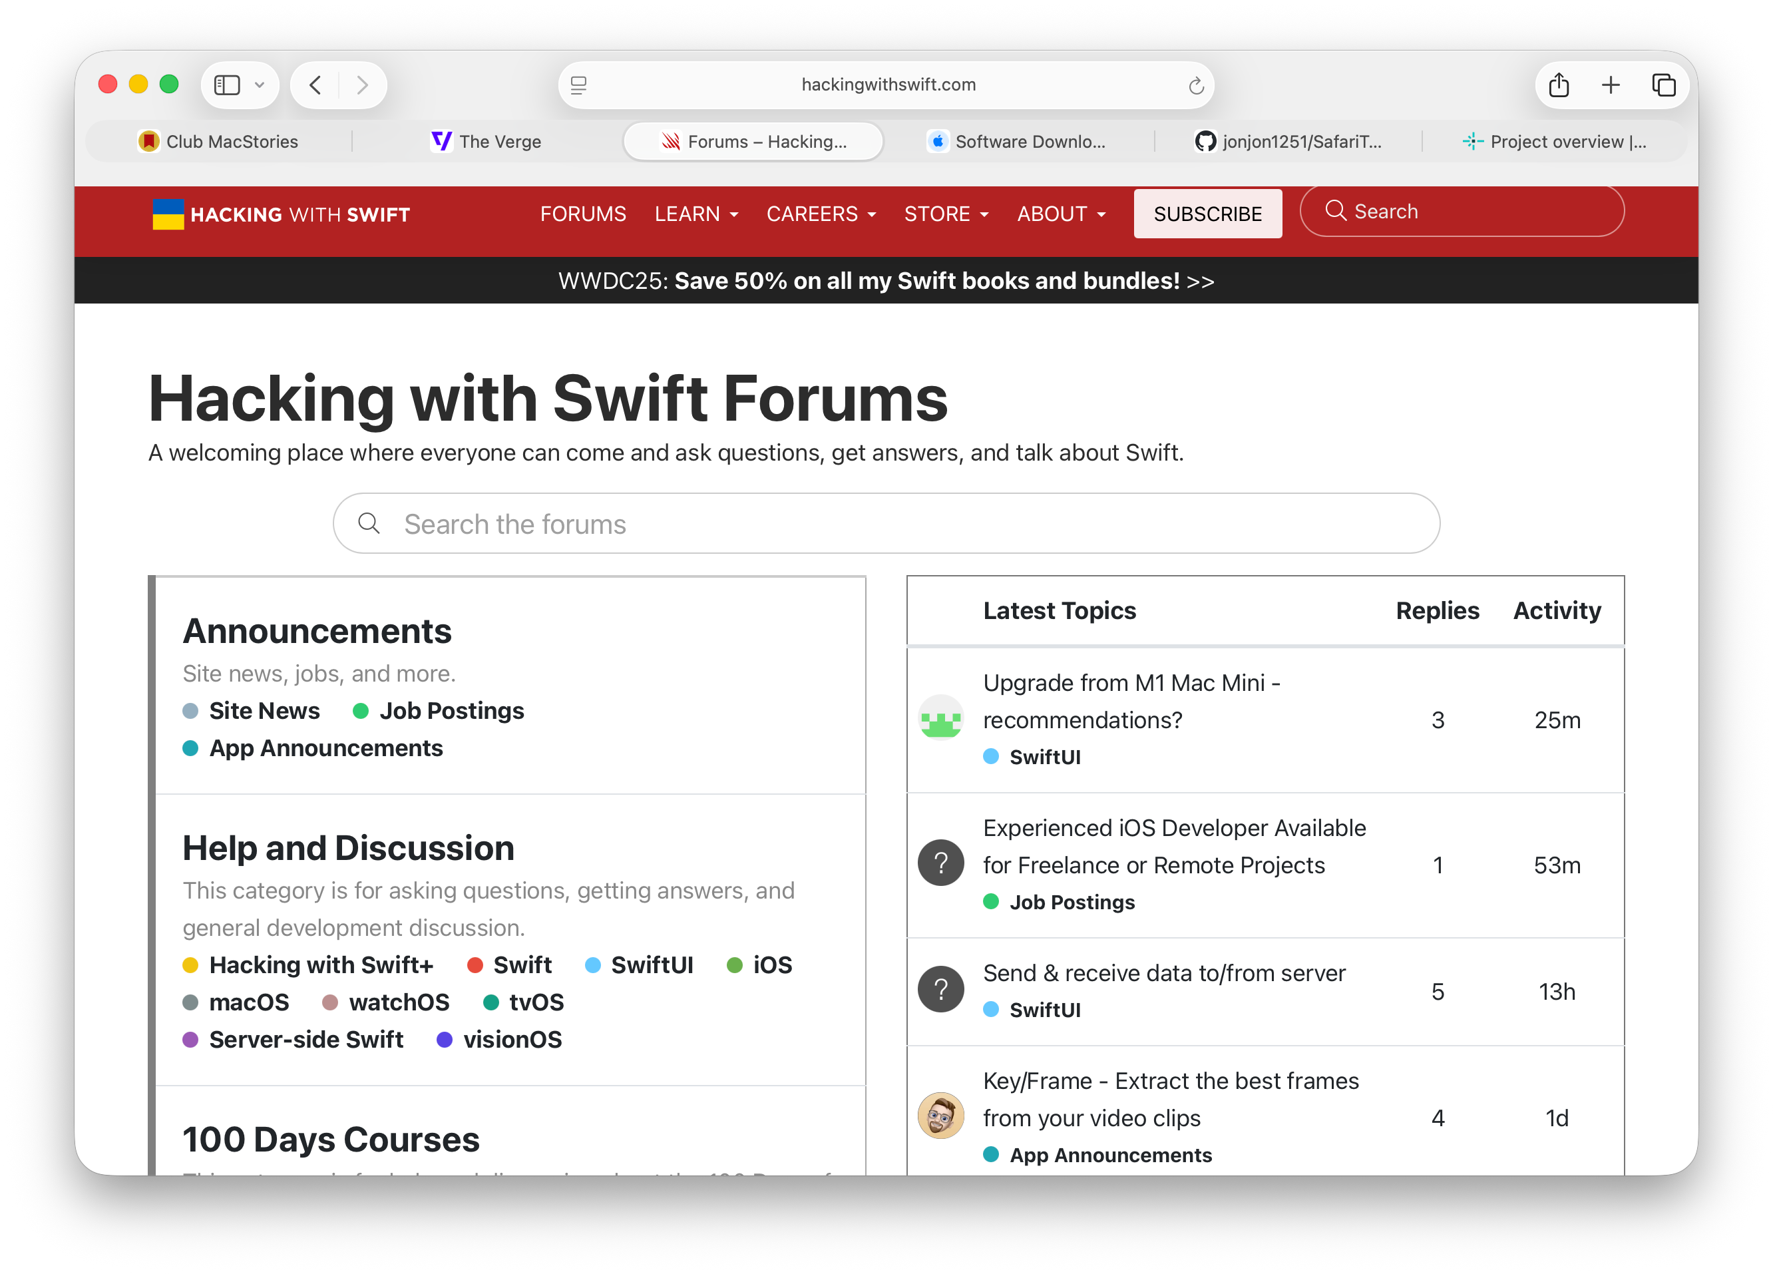Viewport: 1773px width, 1274px height.
Task: Open the FORUMS nav item
Action: click(x=583, y=214)
